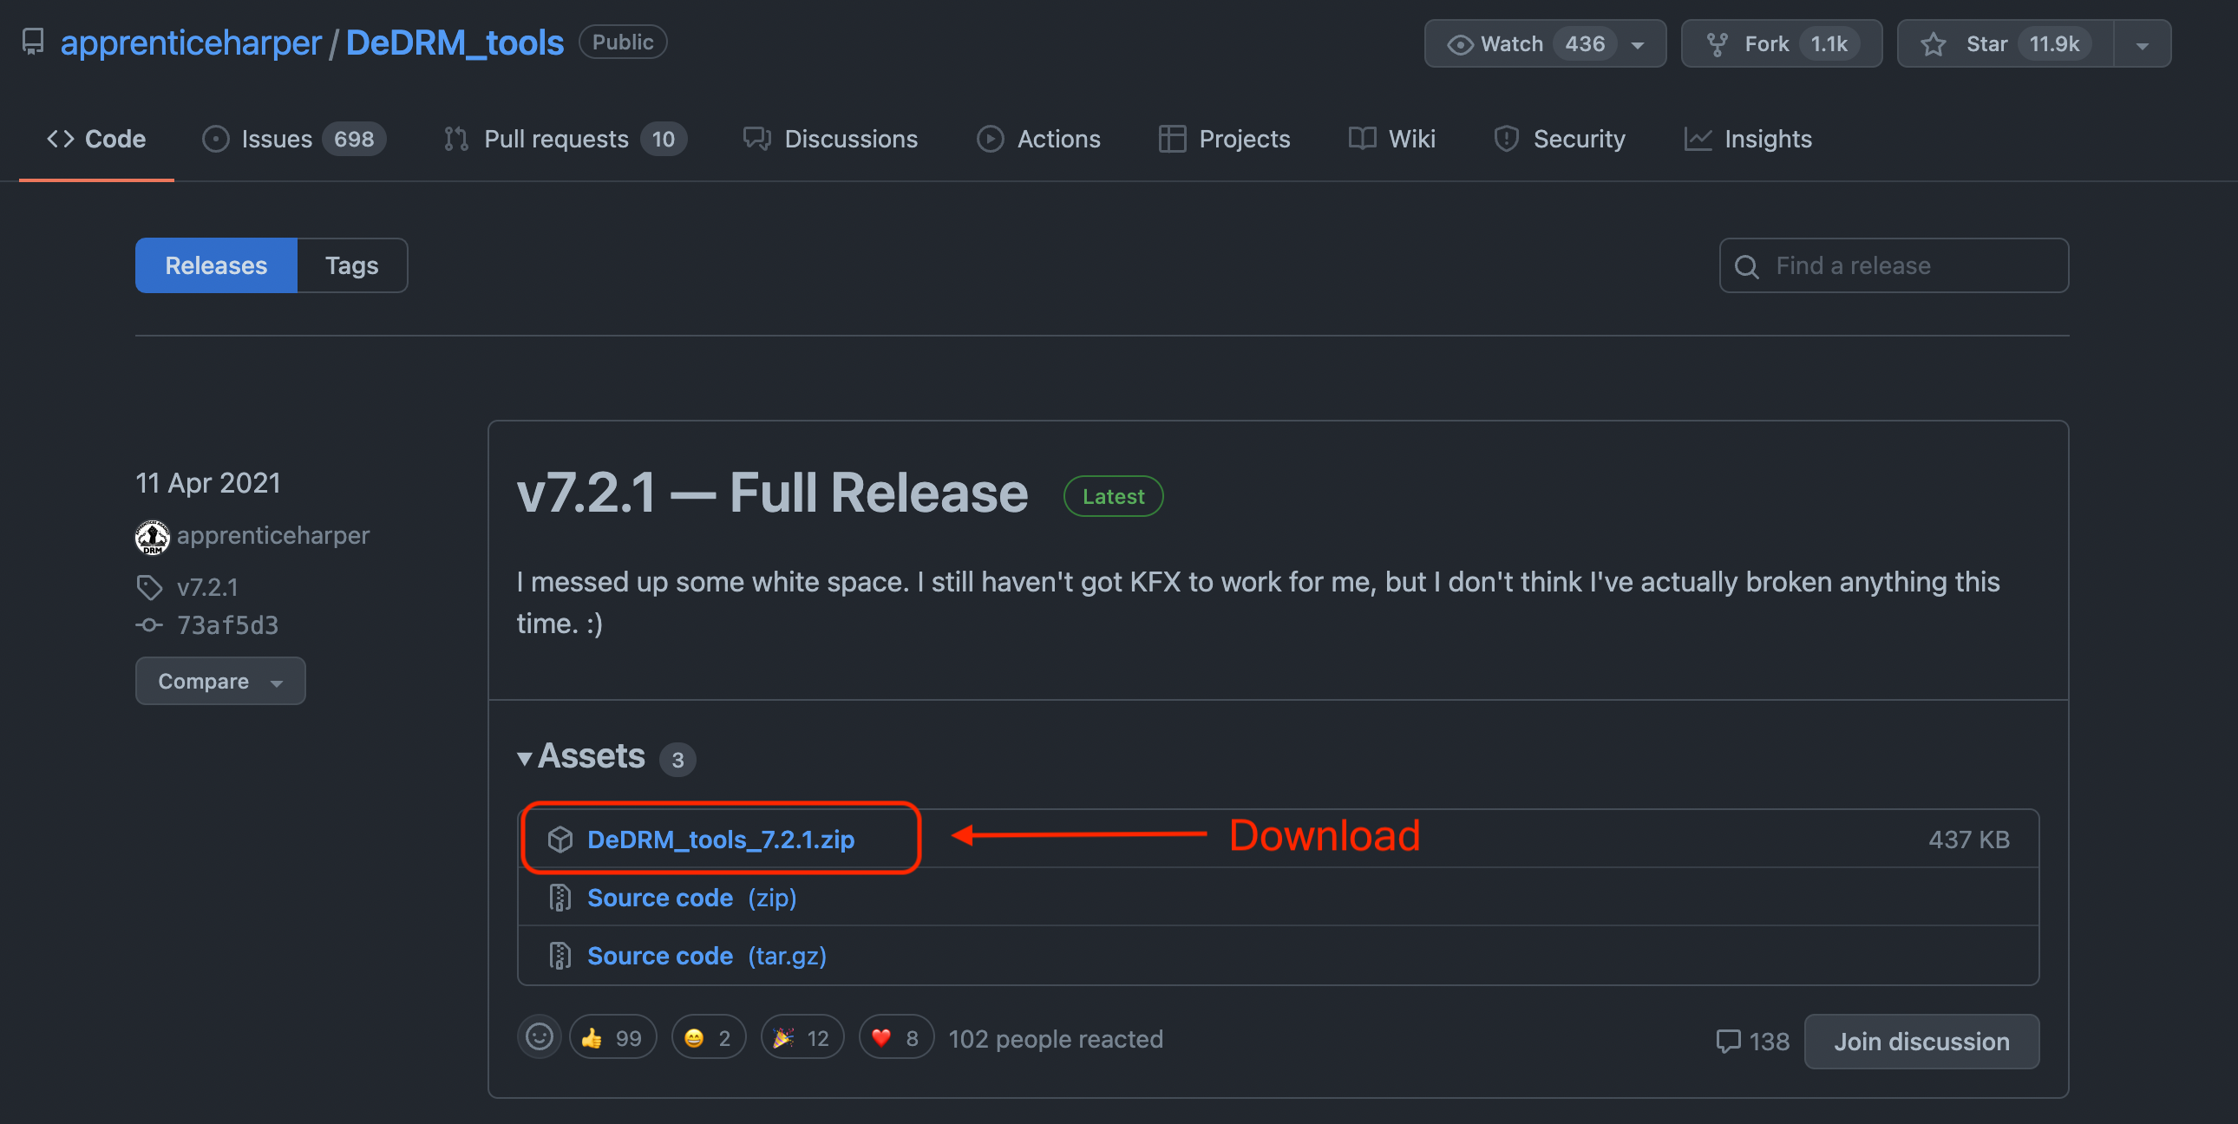2238x1124 pixels.
Task: Focus the Find a release search field
Action: [x=1894, y=265]
